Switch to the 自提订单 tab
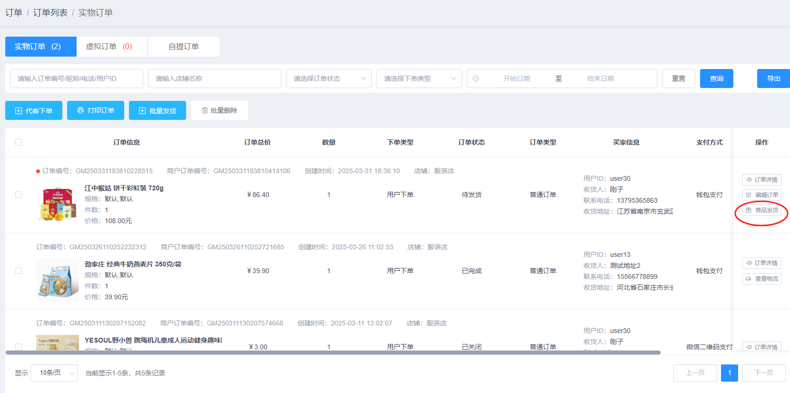The height and width of the screenshot is (393, 790). pyautogui.click(x=184, y=47)
